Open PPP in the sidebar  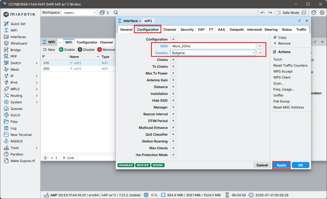point(14,57)
